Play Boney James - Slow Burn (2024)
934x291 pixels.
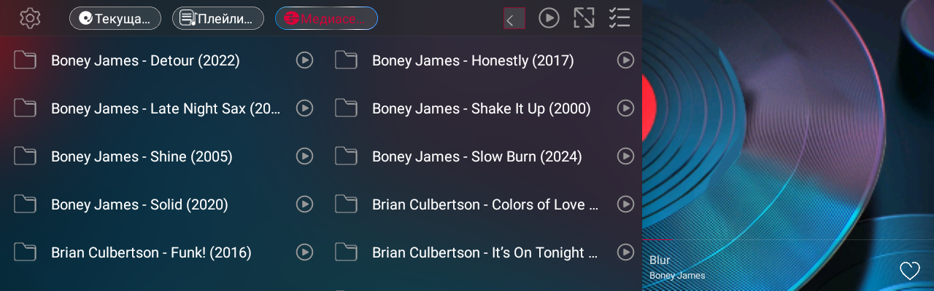(625, 156)
